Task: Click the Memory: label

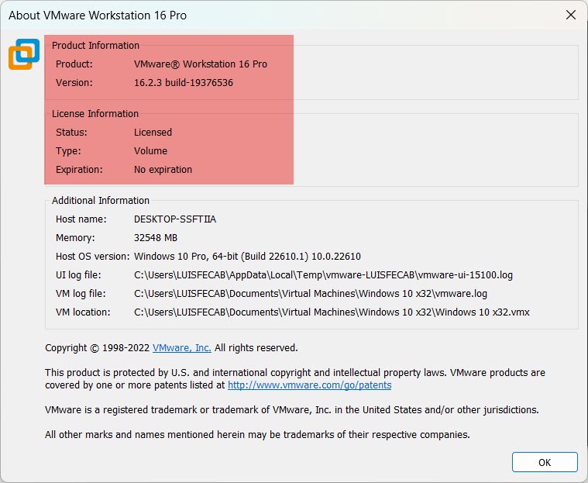Action: 75,238
